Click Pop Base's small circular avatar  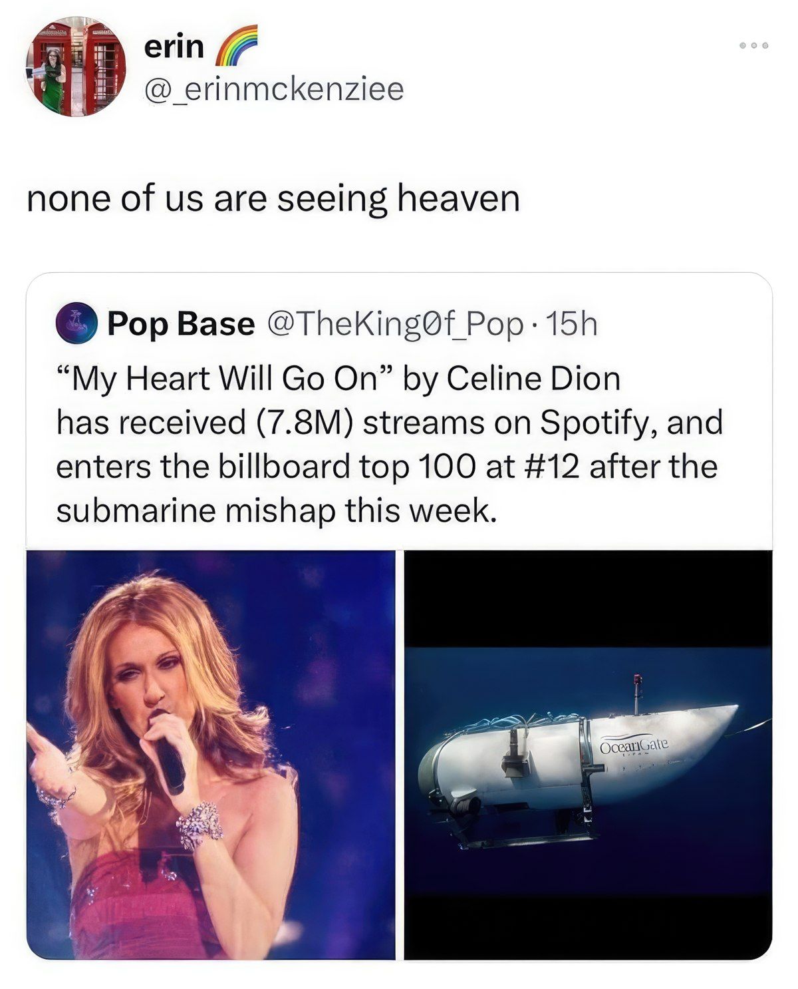tap(77, 324)
